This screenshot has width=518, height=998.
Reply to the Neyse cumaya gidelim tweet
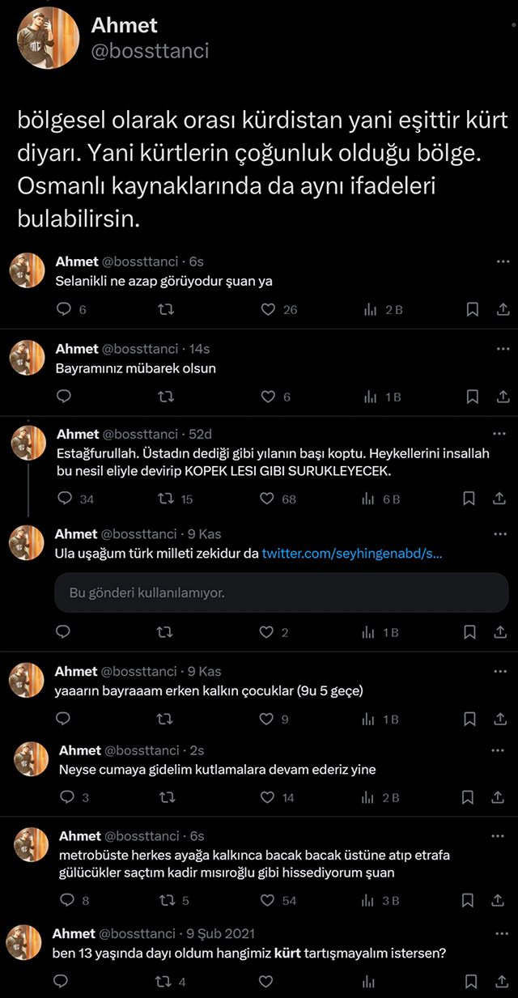68,797
